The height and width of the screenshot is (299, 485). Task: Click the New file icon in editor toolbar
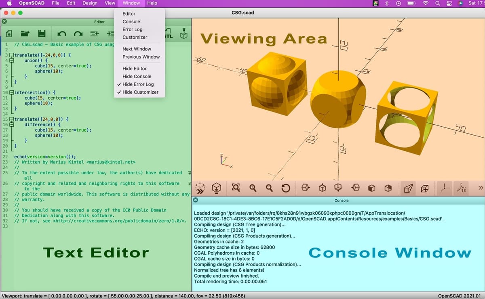pyautogui.click(x=9, y=34)
